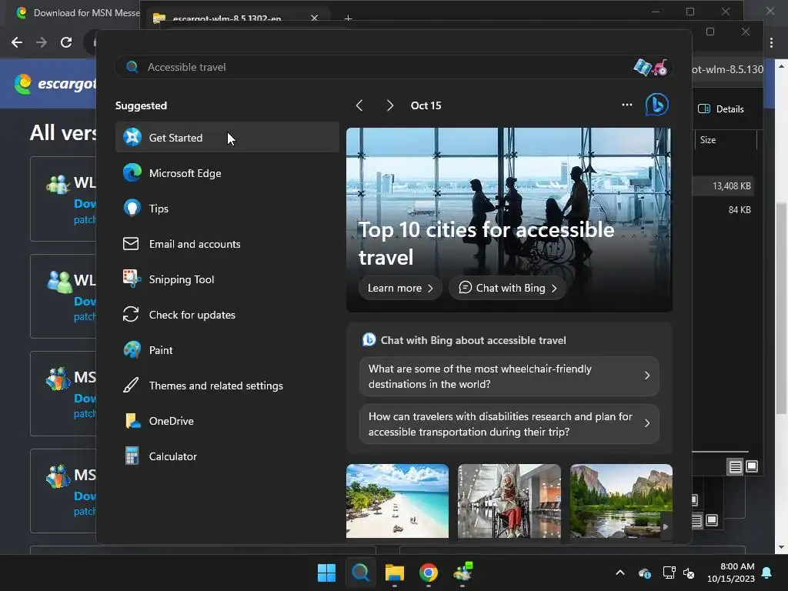
Task: Open Paint from suggested apps
Action: point(227,350)
